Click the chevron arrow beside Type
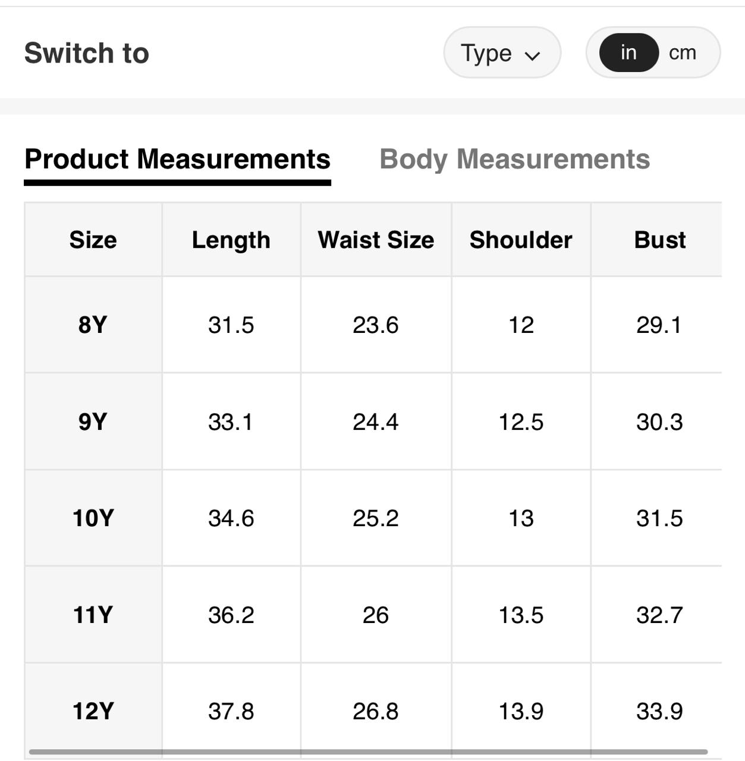 click(532, 55)
